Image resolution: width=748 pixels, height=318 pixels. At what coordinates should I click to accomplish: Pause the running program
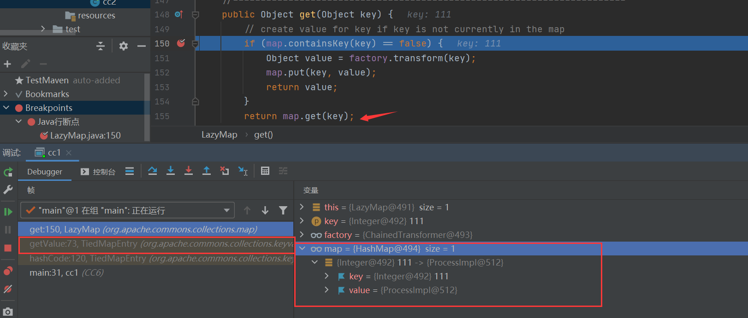[x=8, y=230]
